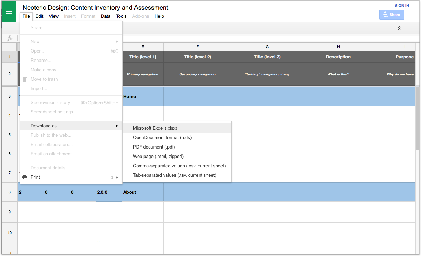The width and height of the screenshot is (421, 256).
Task: Open the greyed Insert menu
Action: pyautogui.click(x=70, y=16)
